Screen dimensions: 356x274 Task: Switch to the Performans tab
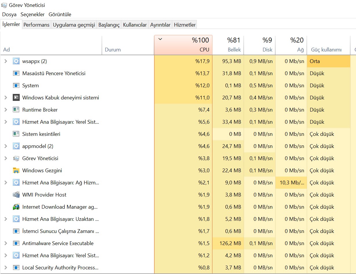coord(36,25)
